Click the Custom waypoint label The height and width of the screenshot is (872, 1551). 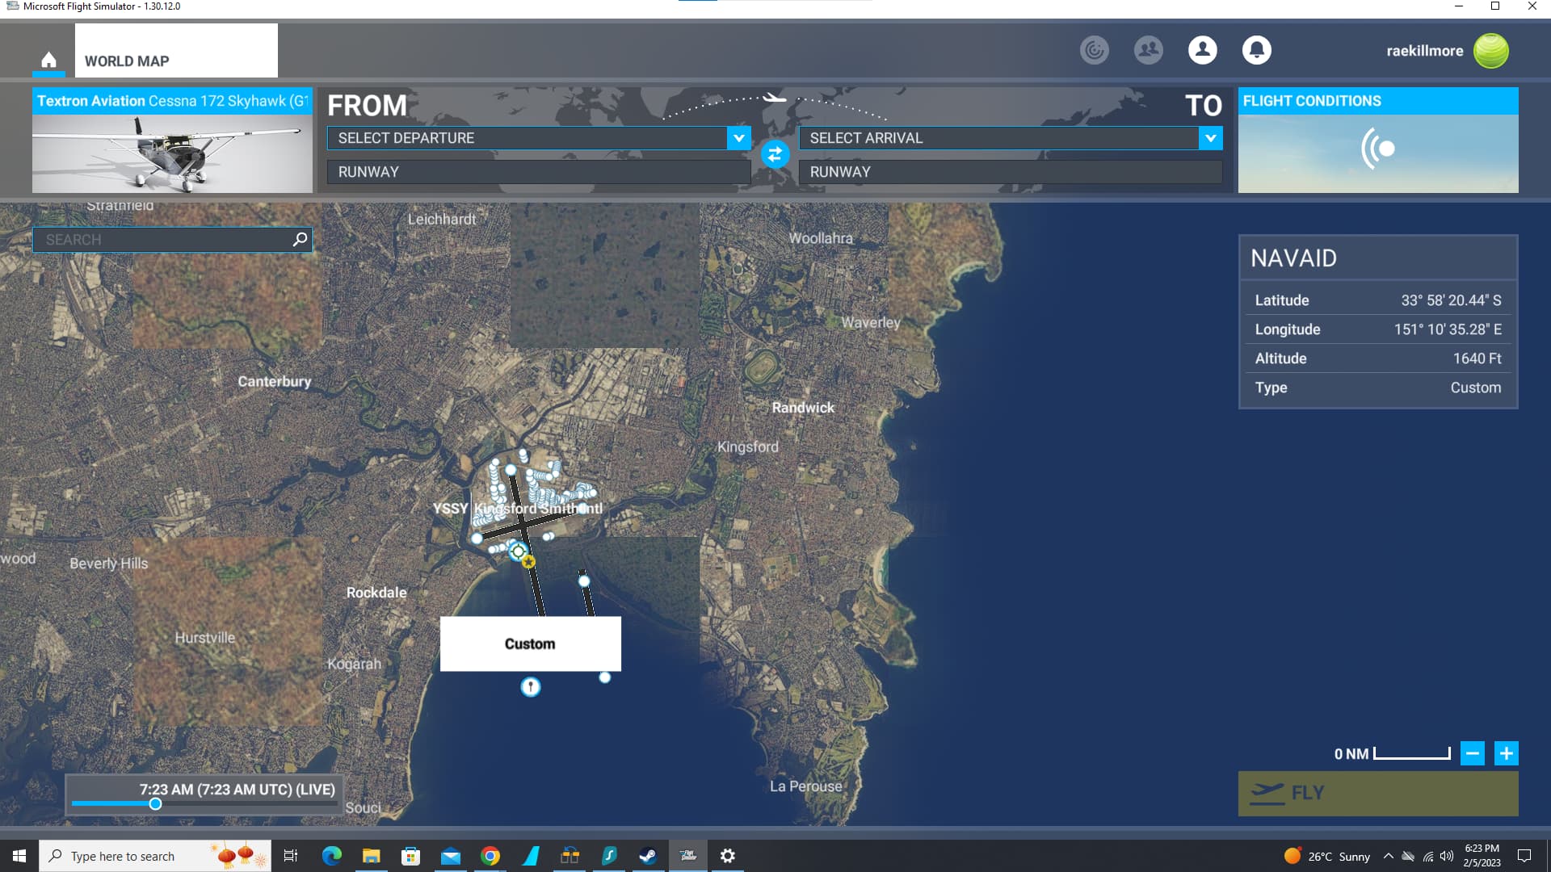click(x=530, y=644)
